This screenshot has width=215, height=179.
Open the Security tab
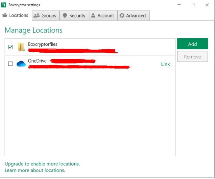[74, 15]
